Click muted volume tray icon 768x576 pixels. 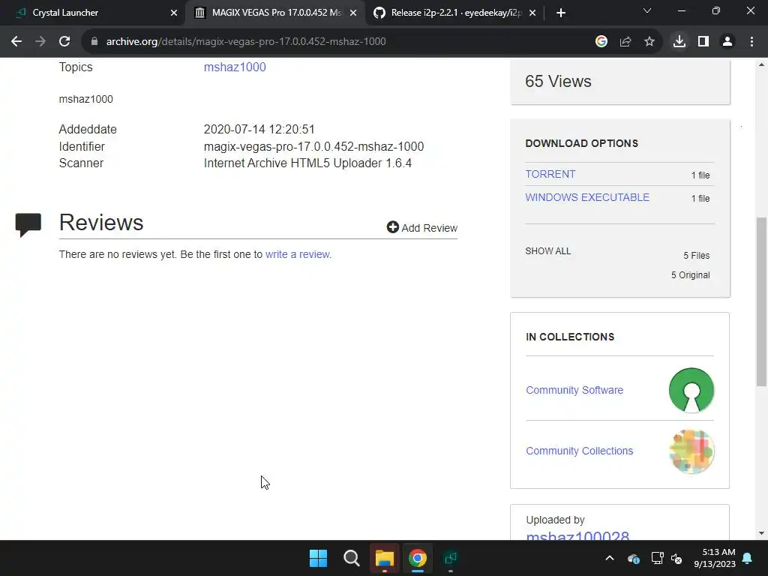coord(677,558)
